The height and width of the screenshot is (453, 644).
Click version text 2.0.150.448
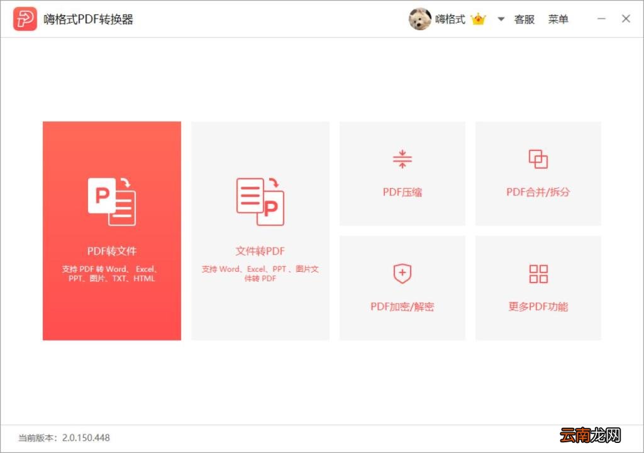pos(86,438)
